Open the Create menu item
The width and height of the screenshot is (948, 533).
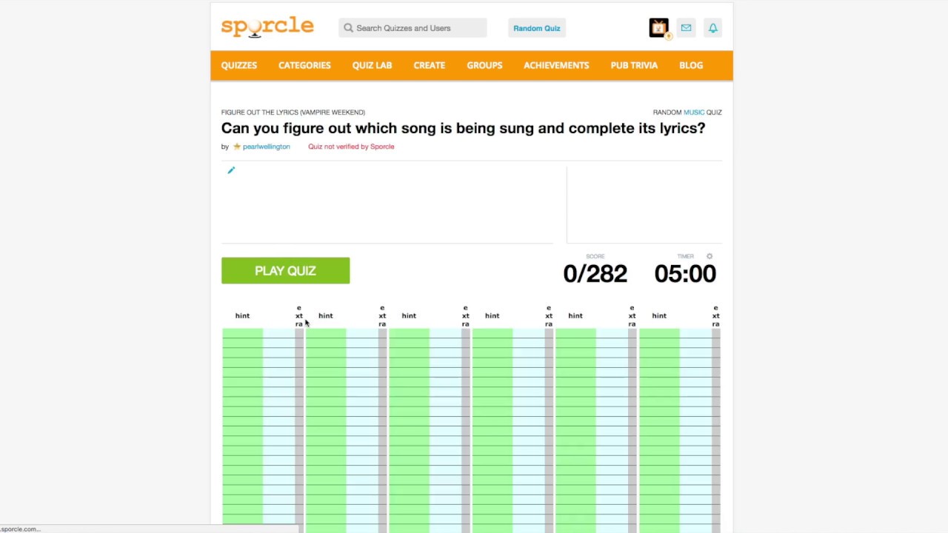pyautogui.click(x=430, y=65)
